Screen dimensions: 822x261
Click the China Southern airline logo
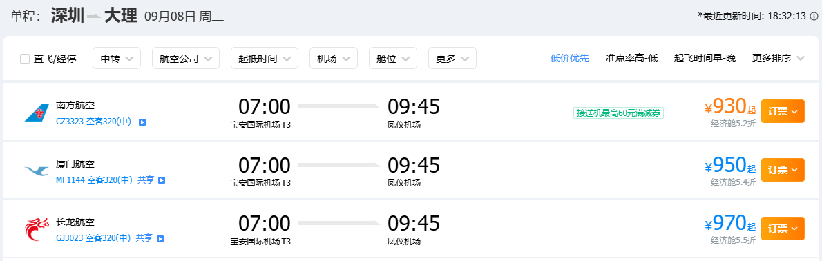(x=37, y=113)
